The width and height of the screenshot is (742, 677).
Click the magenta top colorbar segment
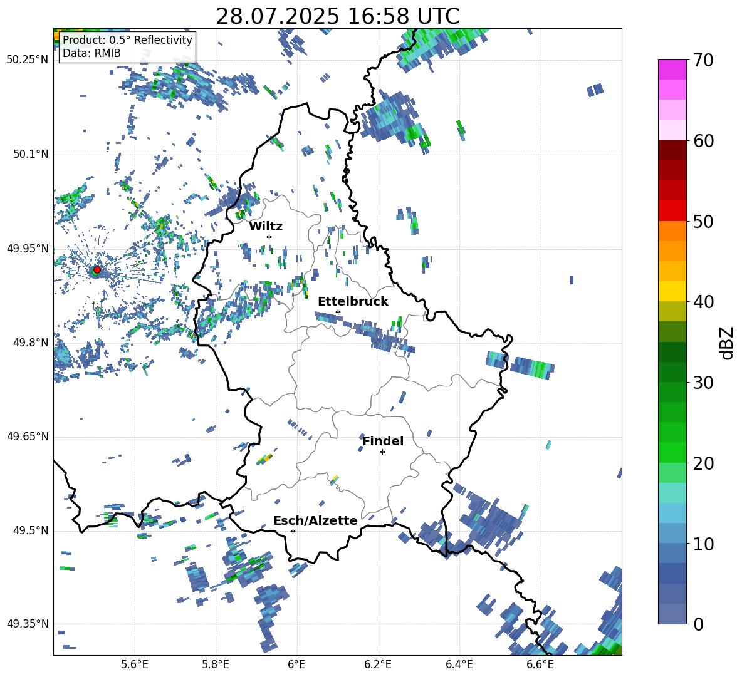672,70
